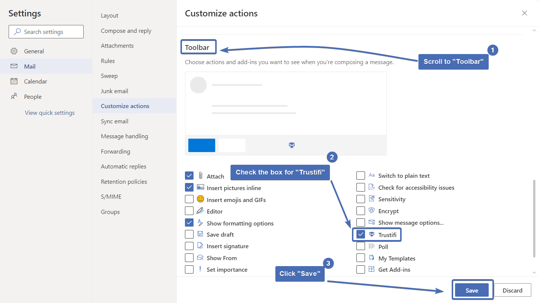Click the People icon in sidebar
This screenshot has width=538, height=303.
[14, 97]
